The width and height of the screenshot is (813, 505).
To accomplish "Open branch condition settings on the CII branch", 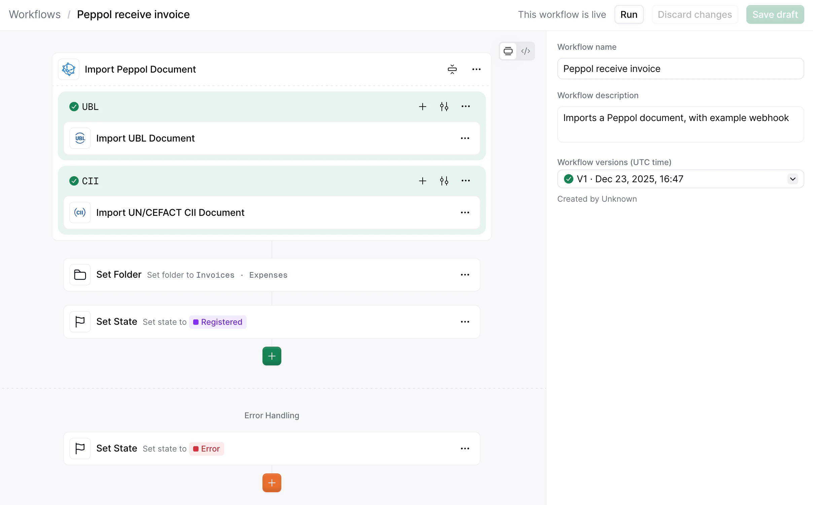I will pyautogui.click(x=444, y=181).
